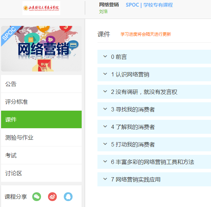Expand chapter 4 了解我的消费者 chevron
Screen dimensions: 211x207
click(105, 127)
